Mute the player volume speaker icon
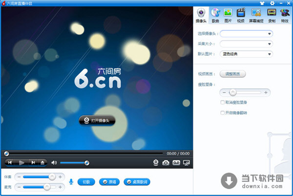 [x=54, y=163]
